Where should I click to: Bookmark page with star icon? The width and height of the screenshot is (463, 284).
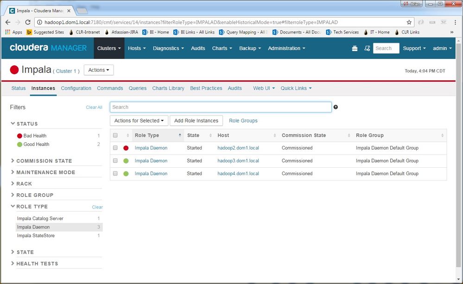[x=409, y=22]
